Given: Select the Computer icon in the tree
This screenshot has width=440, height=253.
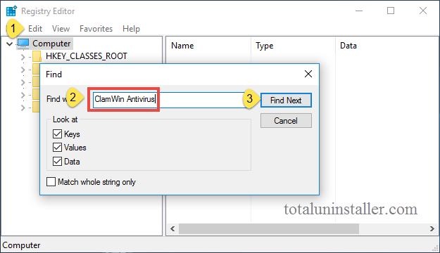Looking at the screenshot, I should [23, 44].
